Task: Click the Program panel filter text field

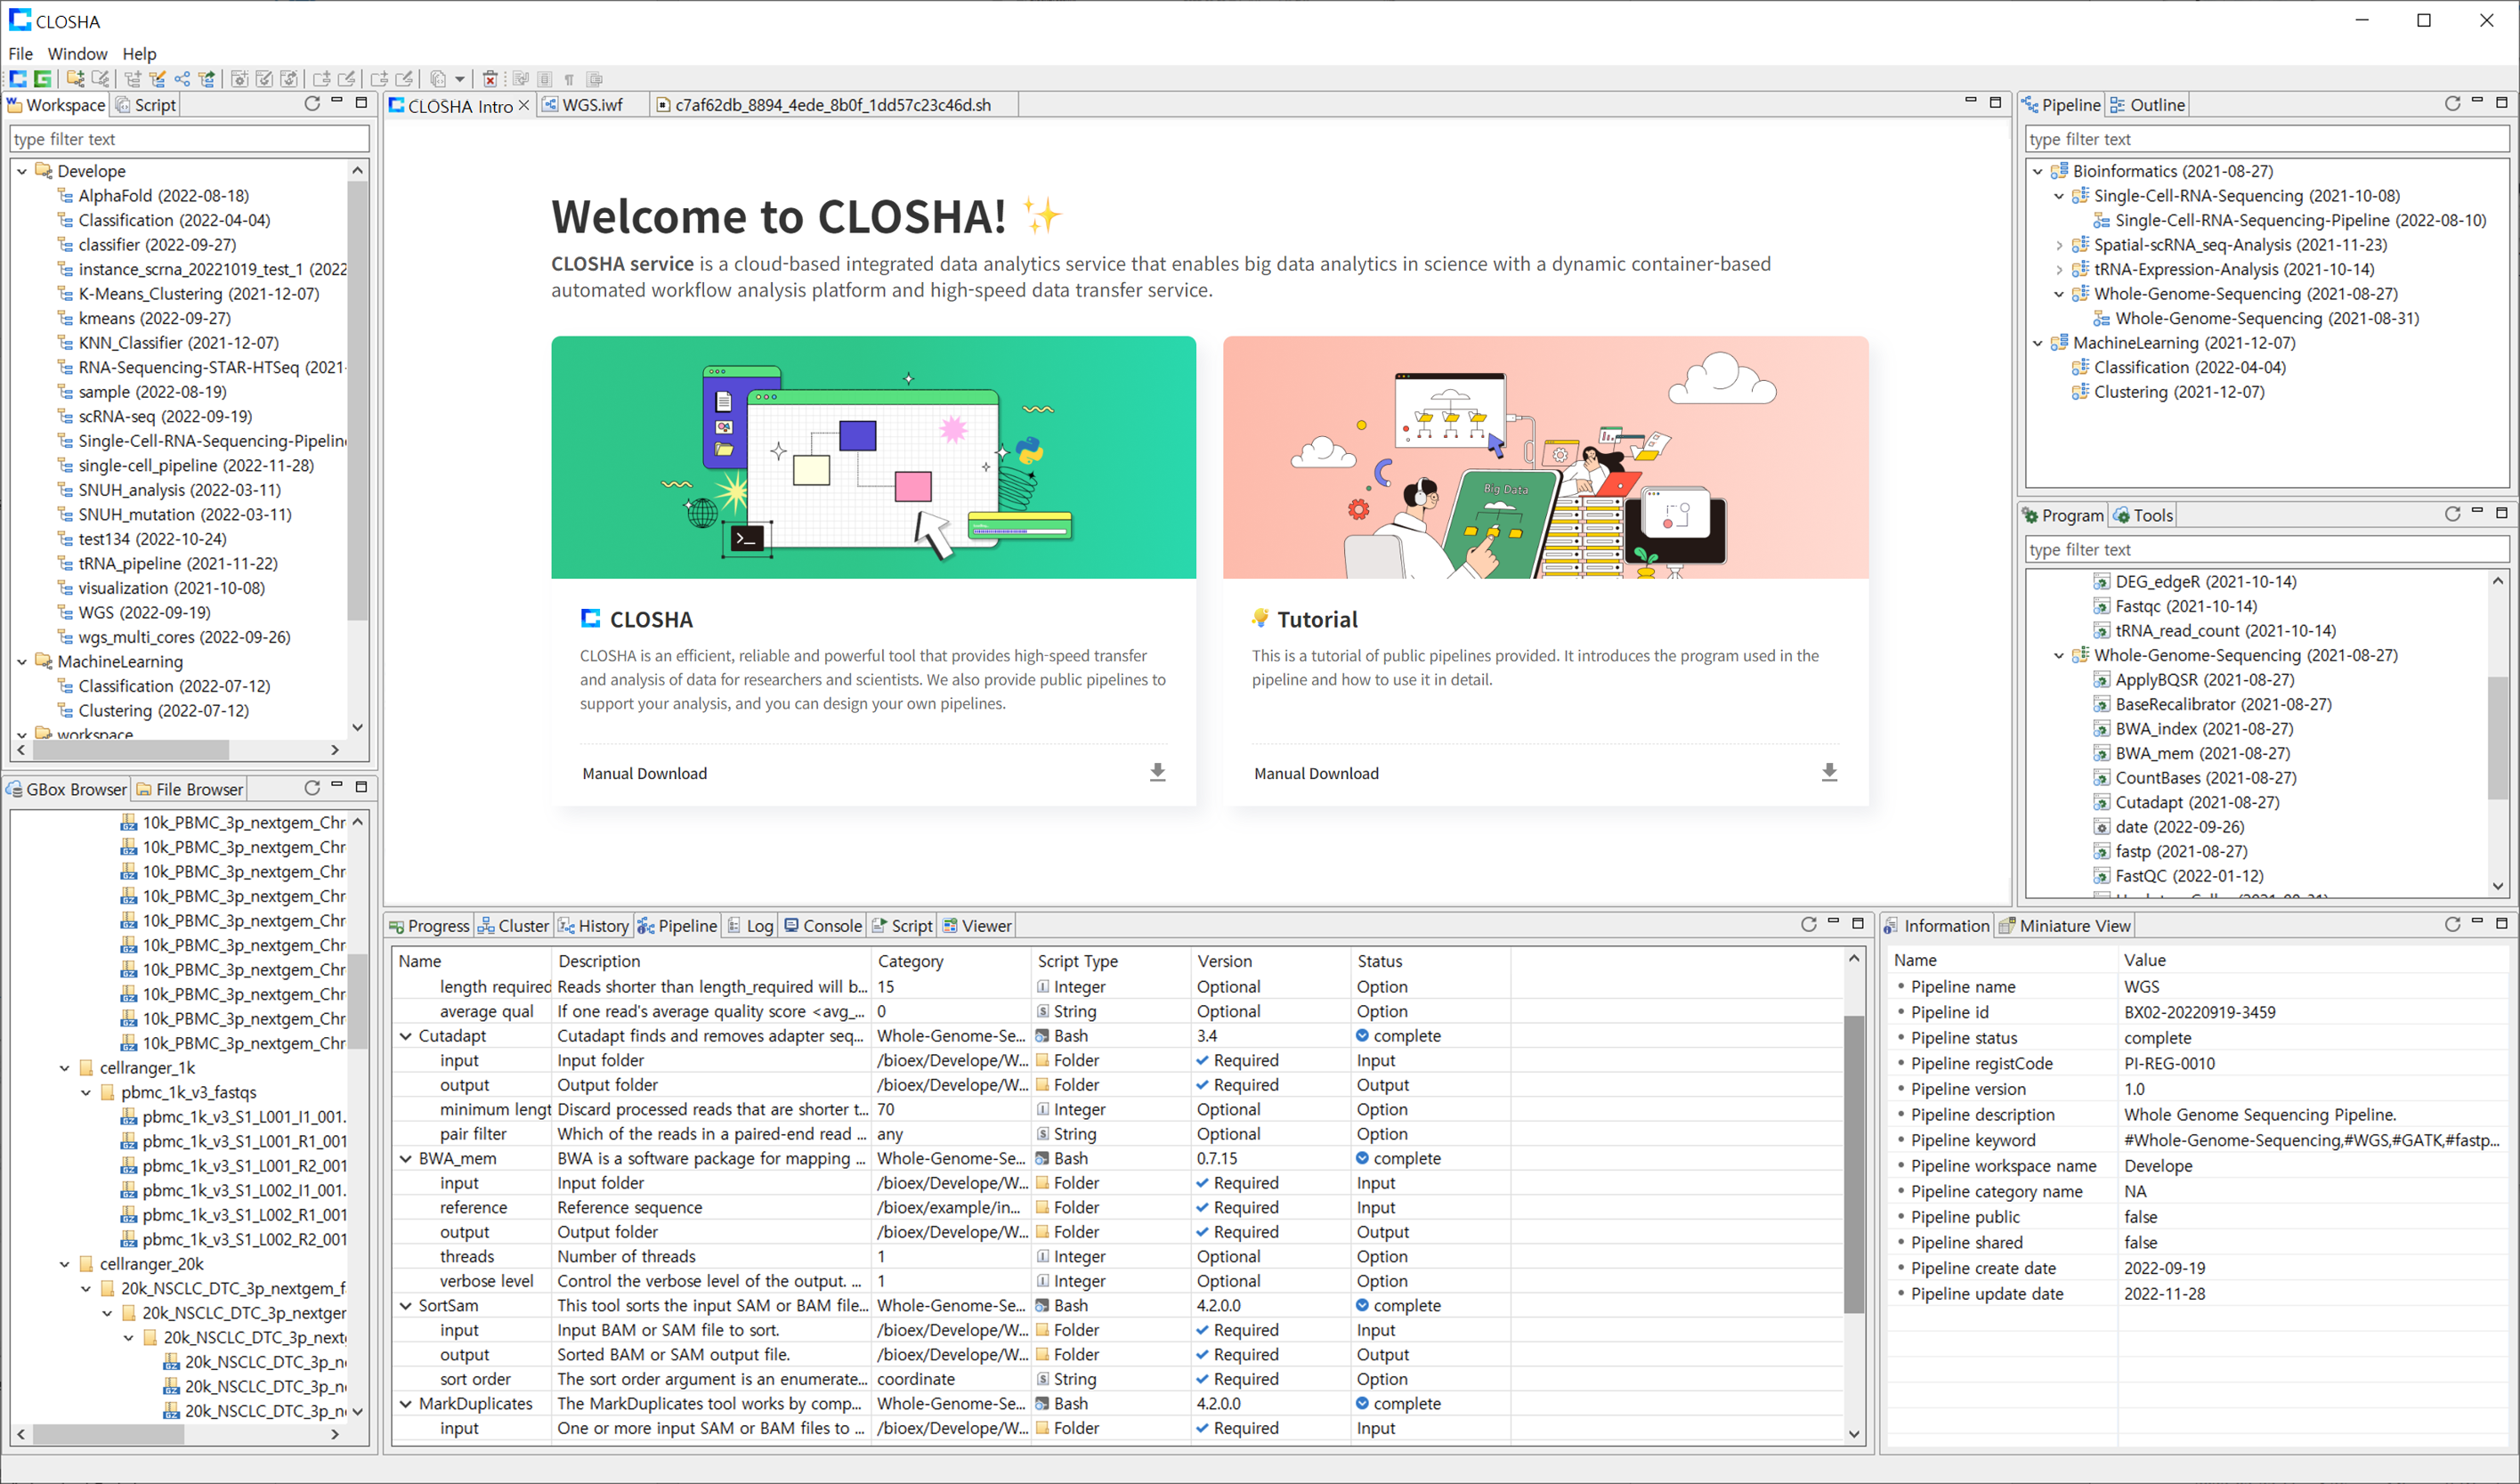Action: (x=2267, y=550)
